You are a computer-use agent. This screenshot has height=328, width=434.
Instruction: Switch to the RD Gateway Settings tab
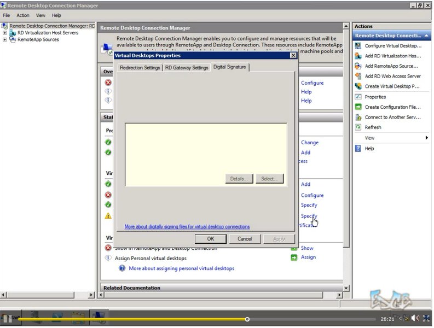(x=187, y=68)
